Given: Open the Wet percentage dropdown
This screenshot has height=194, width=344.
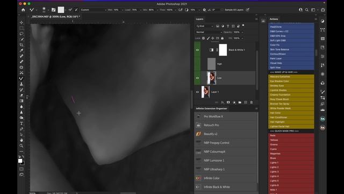Looking at the screenshot, I should click(x=123, y=10).
